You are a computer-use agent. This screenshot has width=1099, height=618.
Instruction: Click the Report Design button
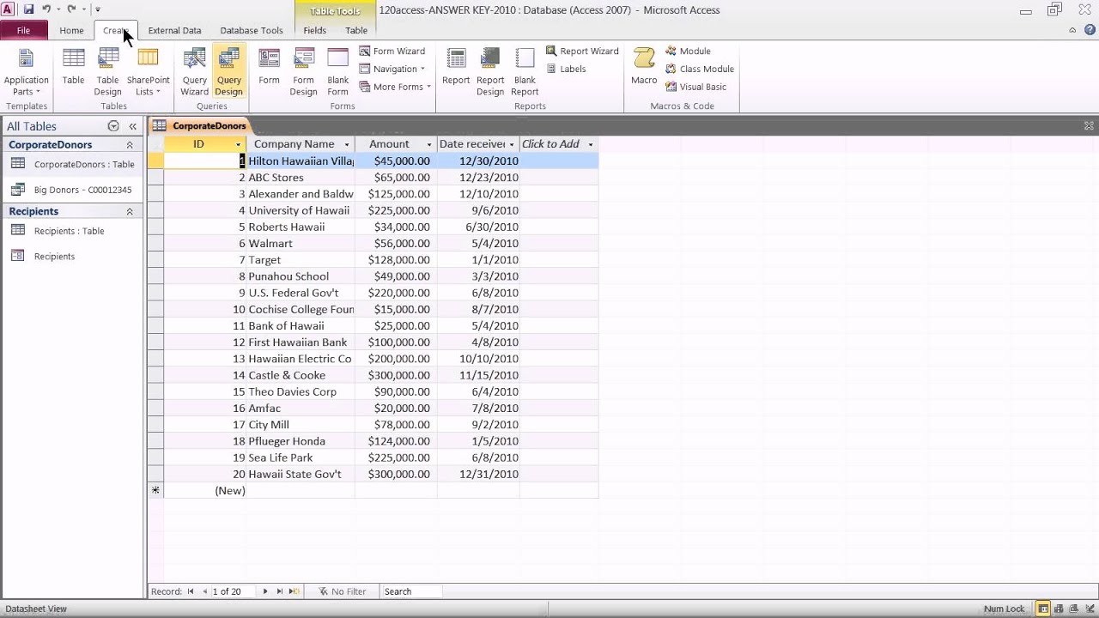click(490, 72)
